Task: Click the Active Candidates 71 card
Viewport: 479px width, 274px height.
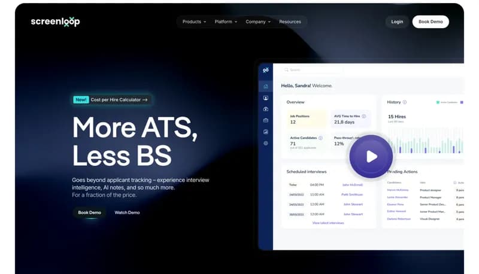Action: click(307, 142)
